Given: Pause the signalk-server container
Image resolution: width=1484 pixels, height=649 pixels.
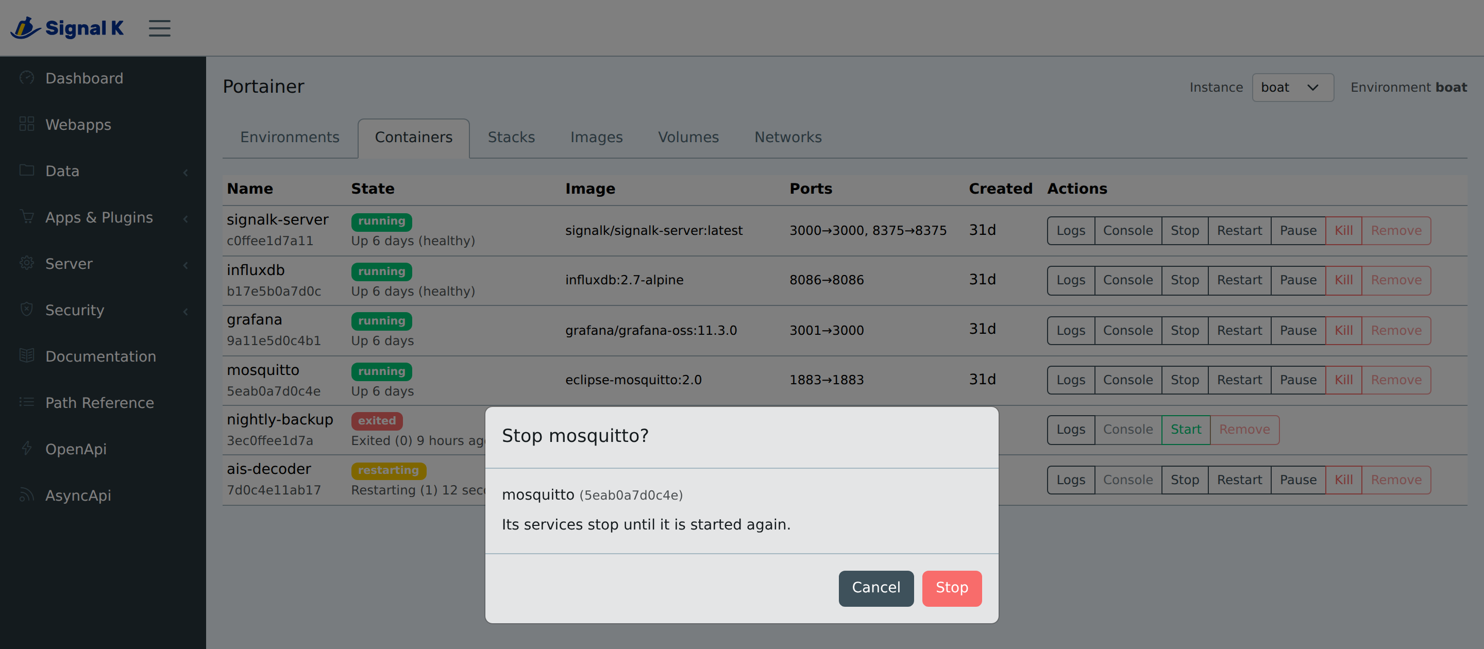Looking at the screenshot, I should pyautogui.click(x=1298, y=230).
